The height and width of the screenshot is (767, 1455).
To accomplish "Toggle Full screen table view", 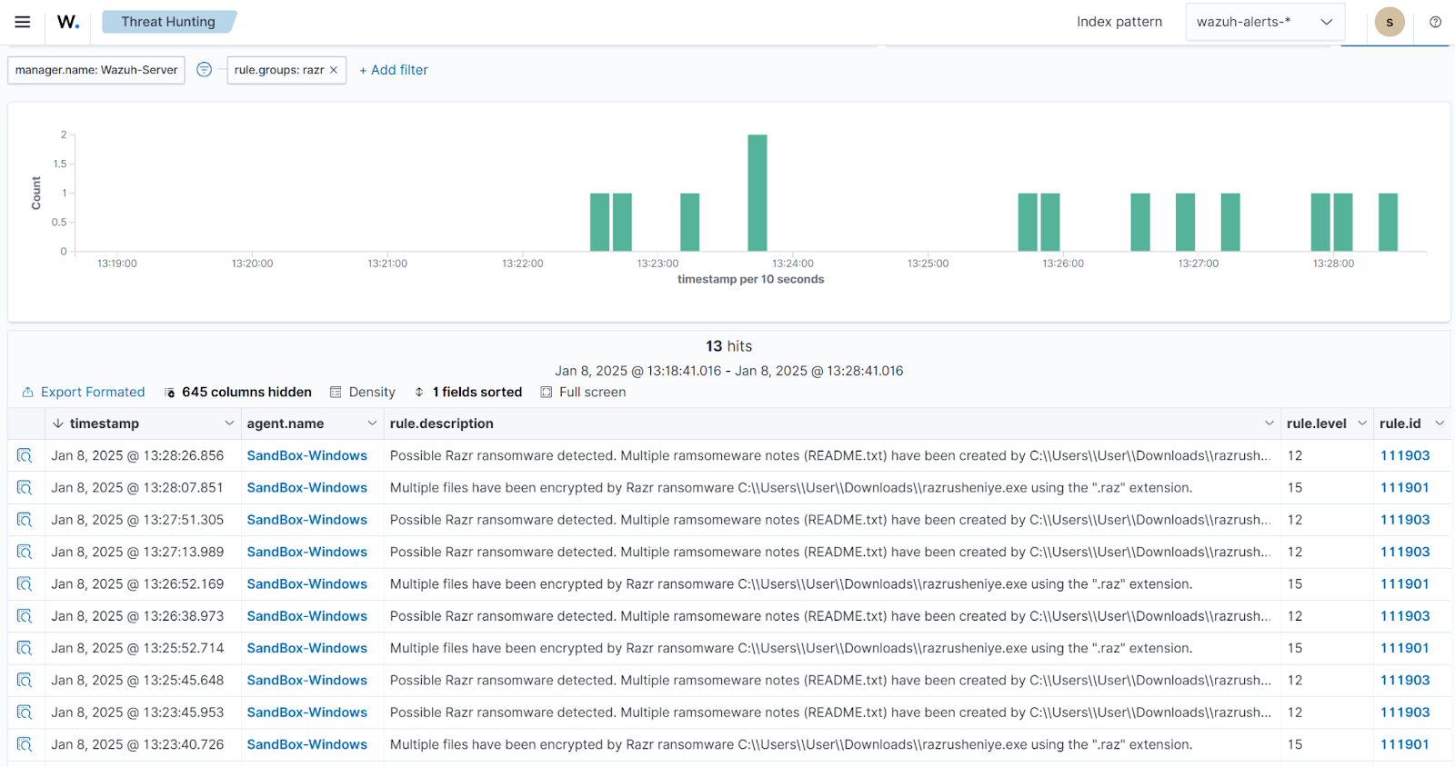I will 583,393.
